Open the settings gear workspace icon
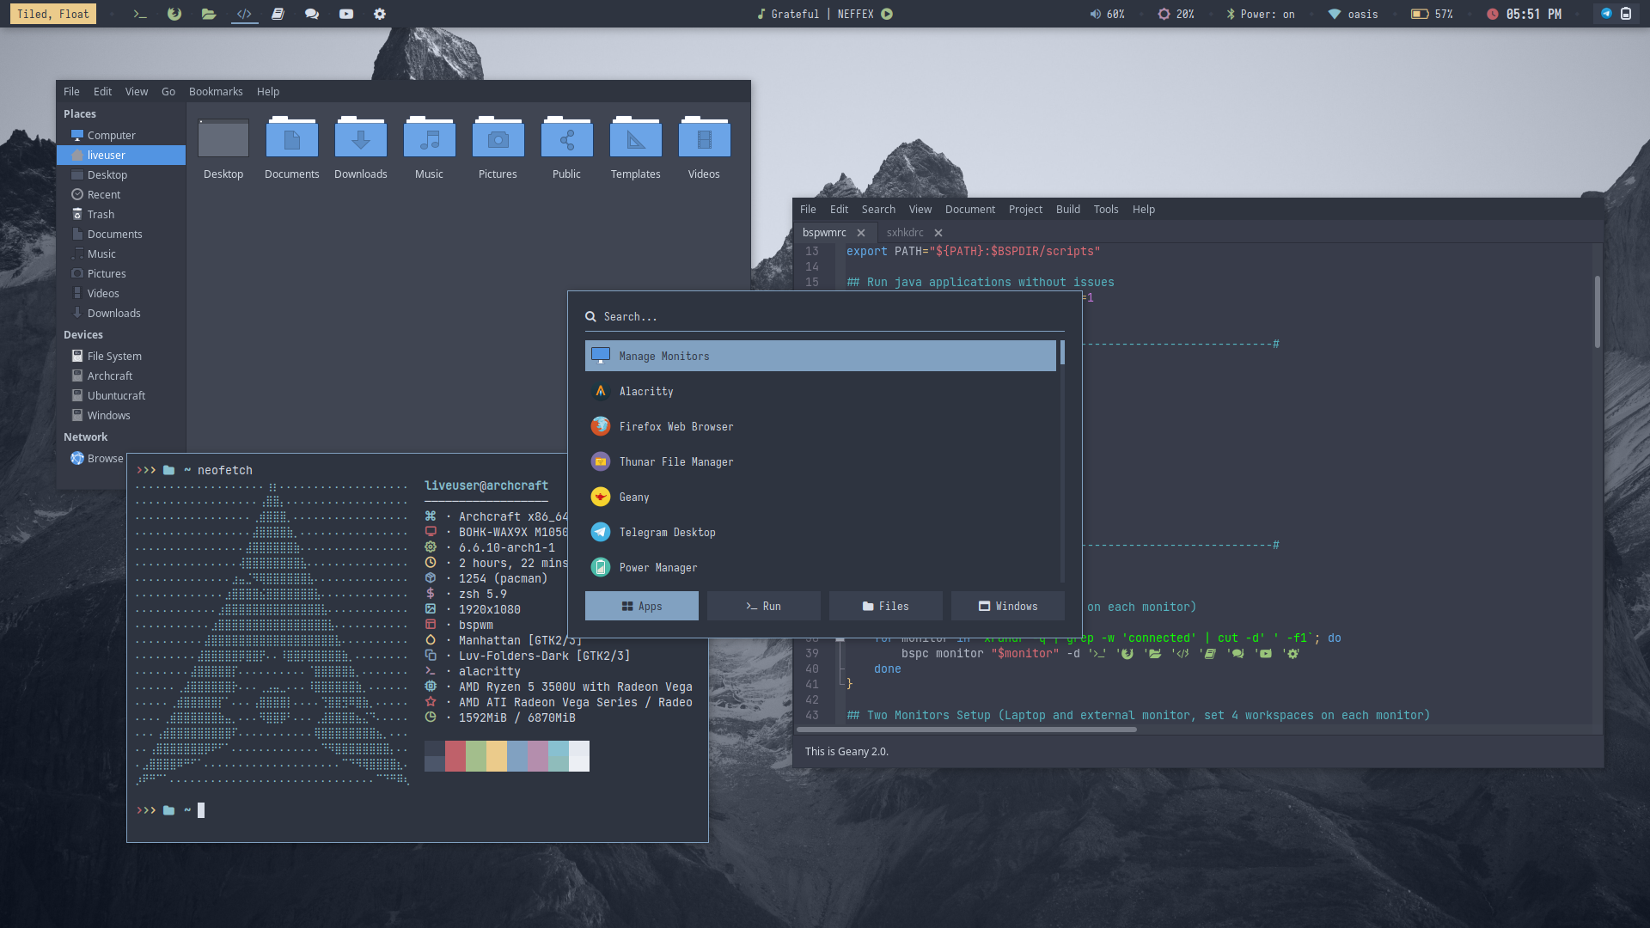This screenshot has width=1650, height=928. (380, 14)
